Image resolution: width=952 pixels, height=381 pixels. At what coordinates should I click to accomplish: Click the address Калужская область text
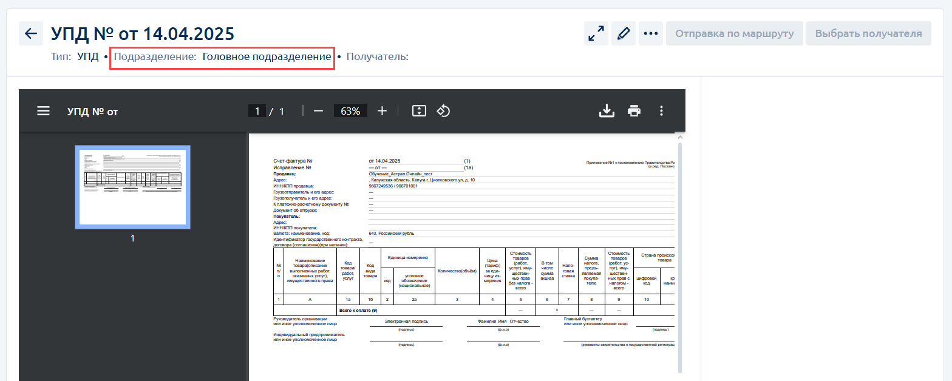(422, 180)
